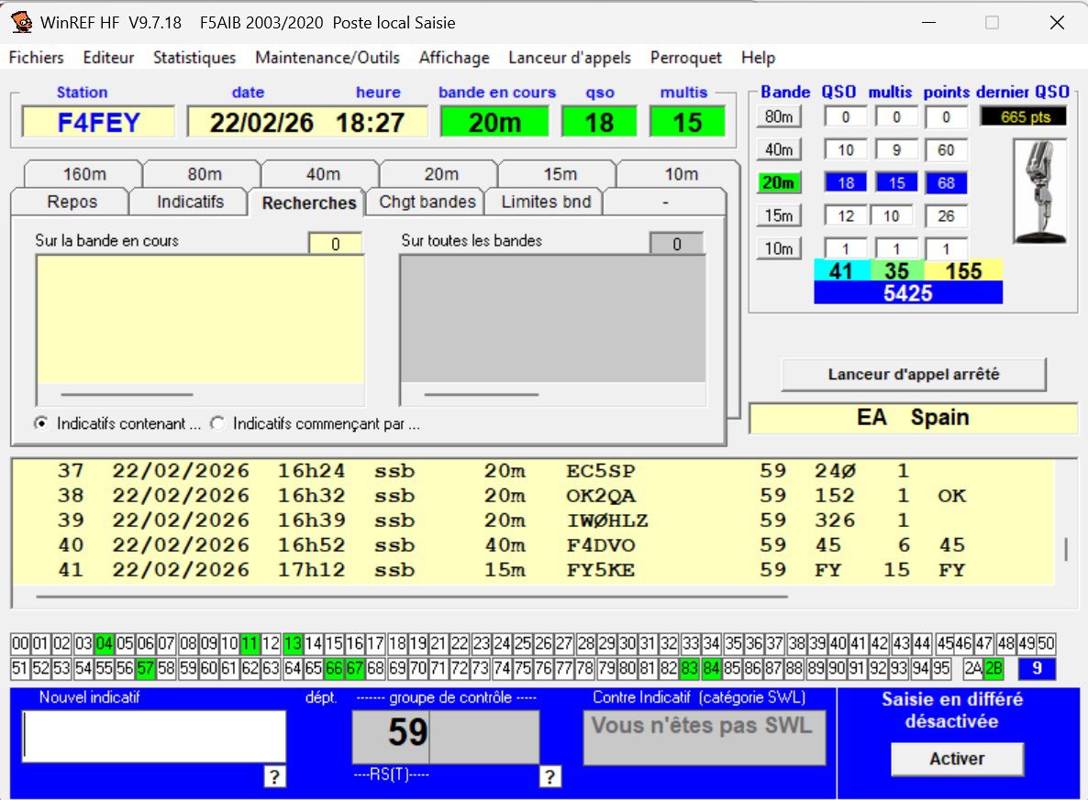1088x800 pixels.
Task: Click the 'EA Spain' country display
Action: [913, 418]
